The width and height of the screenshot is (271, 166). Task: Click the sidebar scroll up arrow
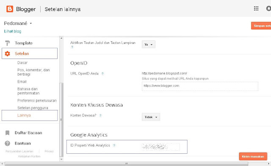(x=61, y=38)
